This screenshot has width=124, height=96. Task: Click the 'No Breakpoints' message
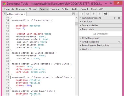100,34
